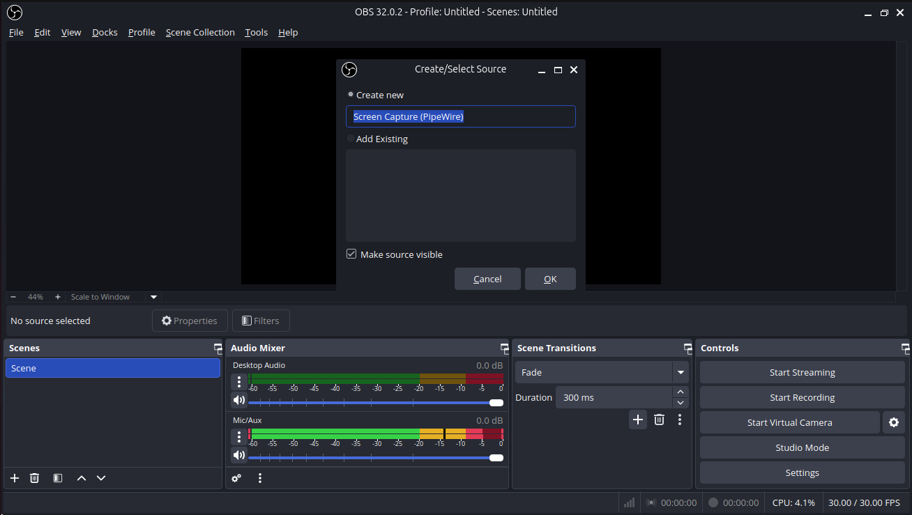
Task: Click the Start Recording button
Action: pyautogui.click(x=802, y=397)
